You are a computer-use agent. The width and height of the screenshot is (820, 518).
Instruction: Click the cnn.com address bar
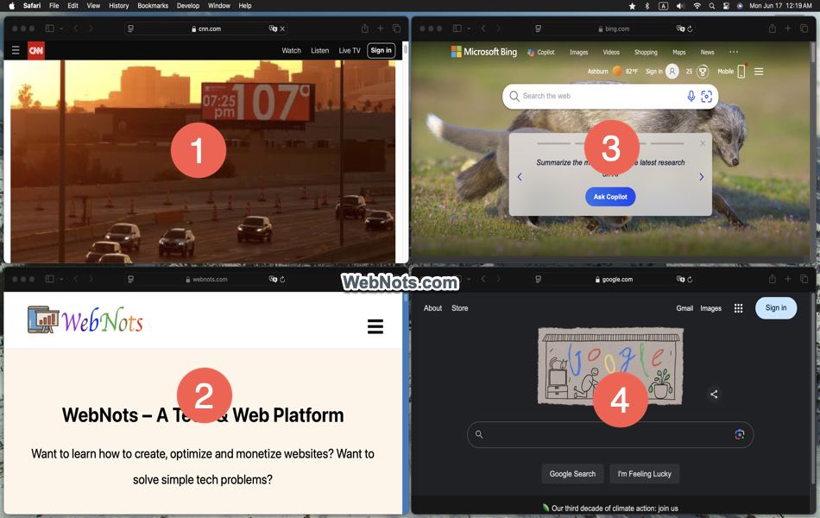(206, 28)
